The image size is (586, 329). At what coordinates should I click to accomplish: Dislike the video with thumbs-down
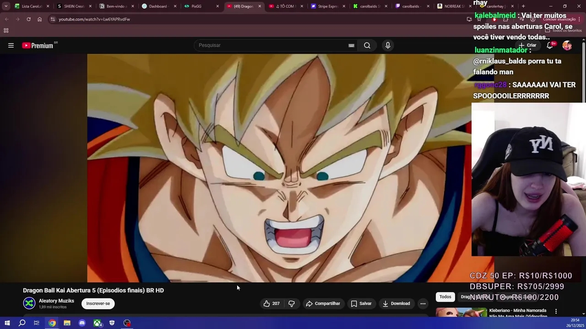point(292,303)
